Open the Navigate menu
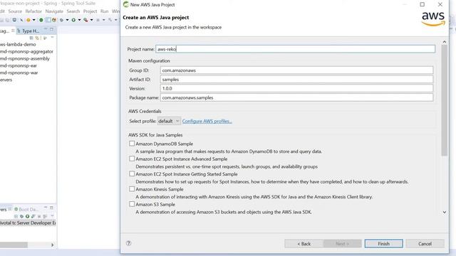This screenshot has height=256, width=456. pos(54,11)
